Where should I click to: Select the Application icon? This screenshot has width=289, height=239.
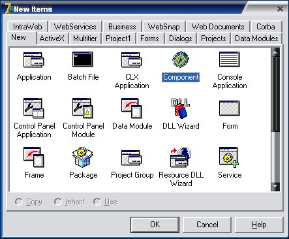tap(34, 59)
